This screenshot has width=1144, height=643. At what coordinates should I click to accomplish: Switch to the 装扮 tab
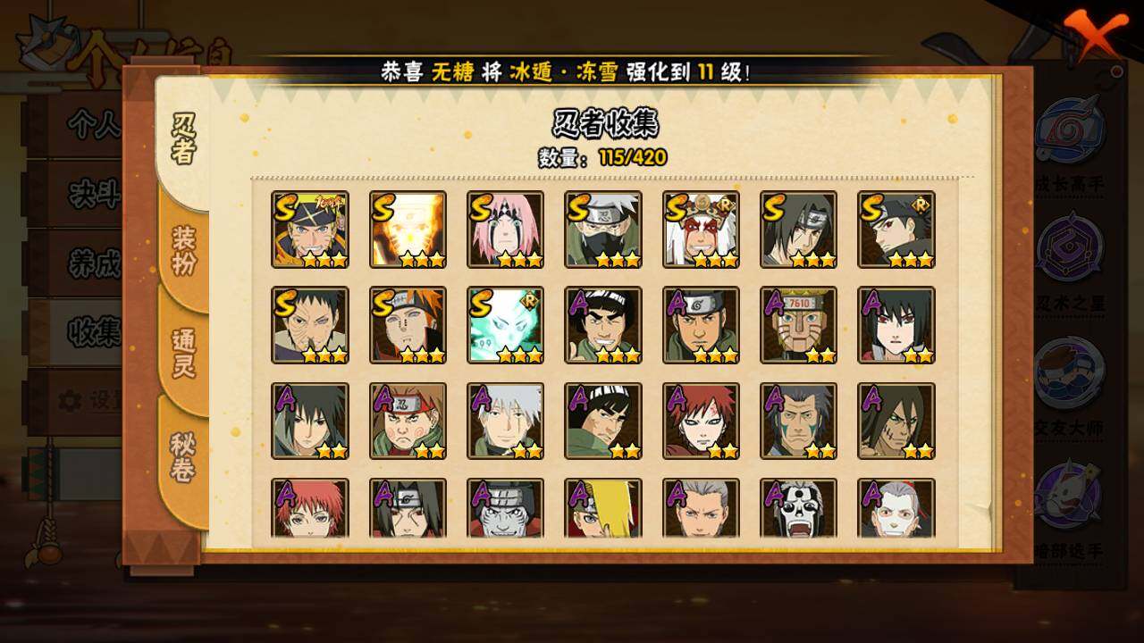point(183,251)
